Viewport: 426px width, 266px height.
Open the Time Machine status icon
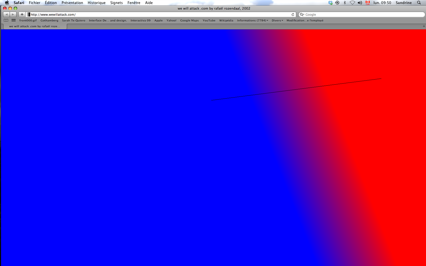pyautogui.click(x=337, y=3)
